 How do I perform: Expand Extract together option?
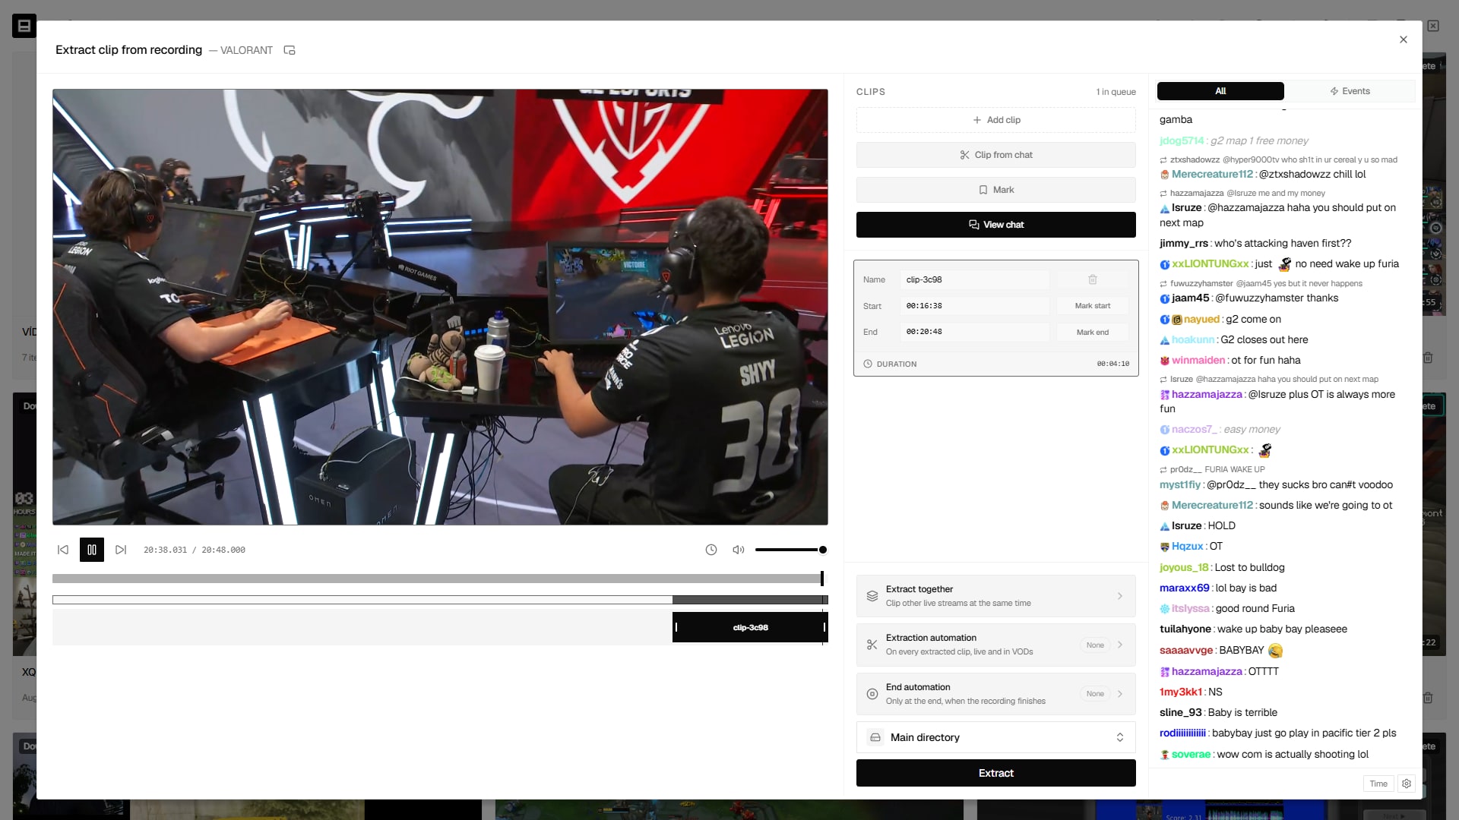995,596
